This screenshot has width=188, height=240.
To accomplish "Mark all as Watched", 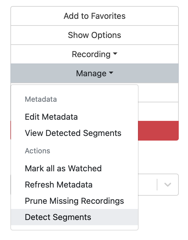I will pos(63,168).
